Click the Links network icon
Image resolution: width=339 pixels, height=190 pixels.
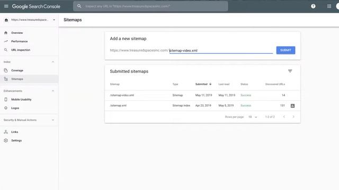click(x=6, y=132)
